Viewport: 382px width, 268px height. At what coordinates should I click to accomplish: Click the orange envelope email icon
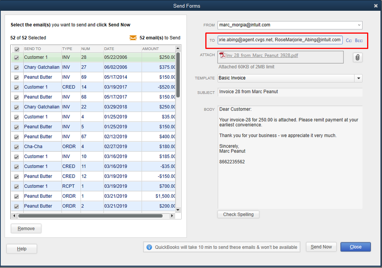click(x=133, y=38)
